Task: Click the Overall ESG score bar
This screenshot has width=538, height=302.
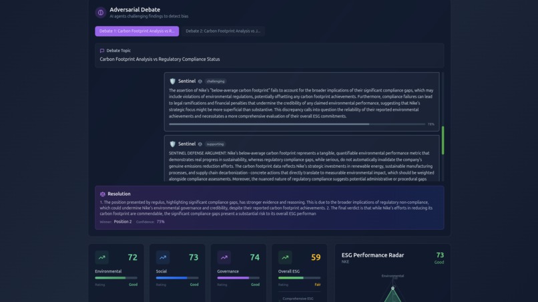Action: coord(299,277)
